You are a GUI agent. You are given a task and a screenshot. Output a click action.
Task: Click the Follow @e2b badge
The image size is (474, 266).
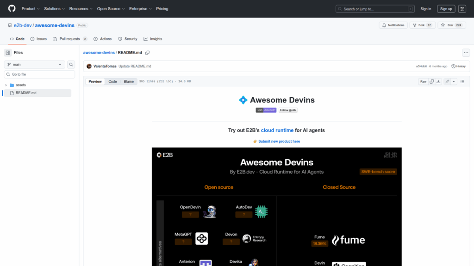pos(288,110)
